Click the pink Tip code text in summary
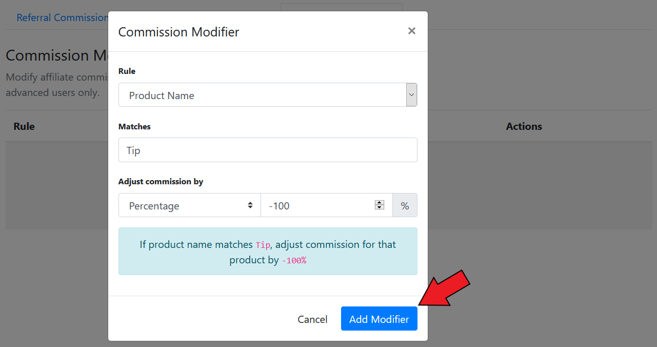 pos(263,245)
